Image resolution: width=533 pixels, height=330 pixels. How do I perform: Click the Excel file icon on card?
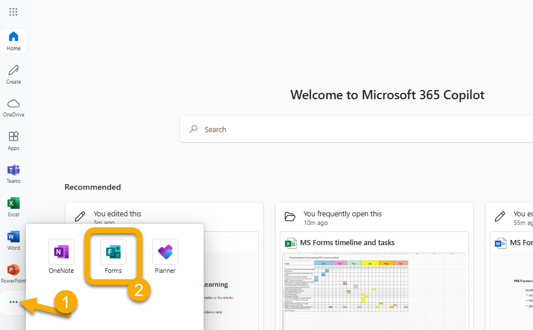pos(291,243)
